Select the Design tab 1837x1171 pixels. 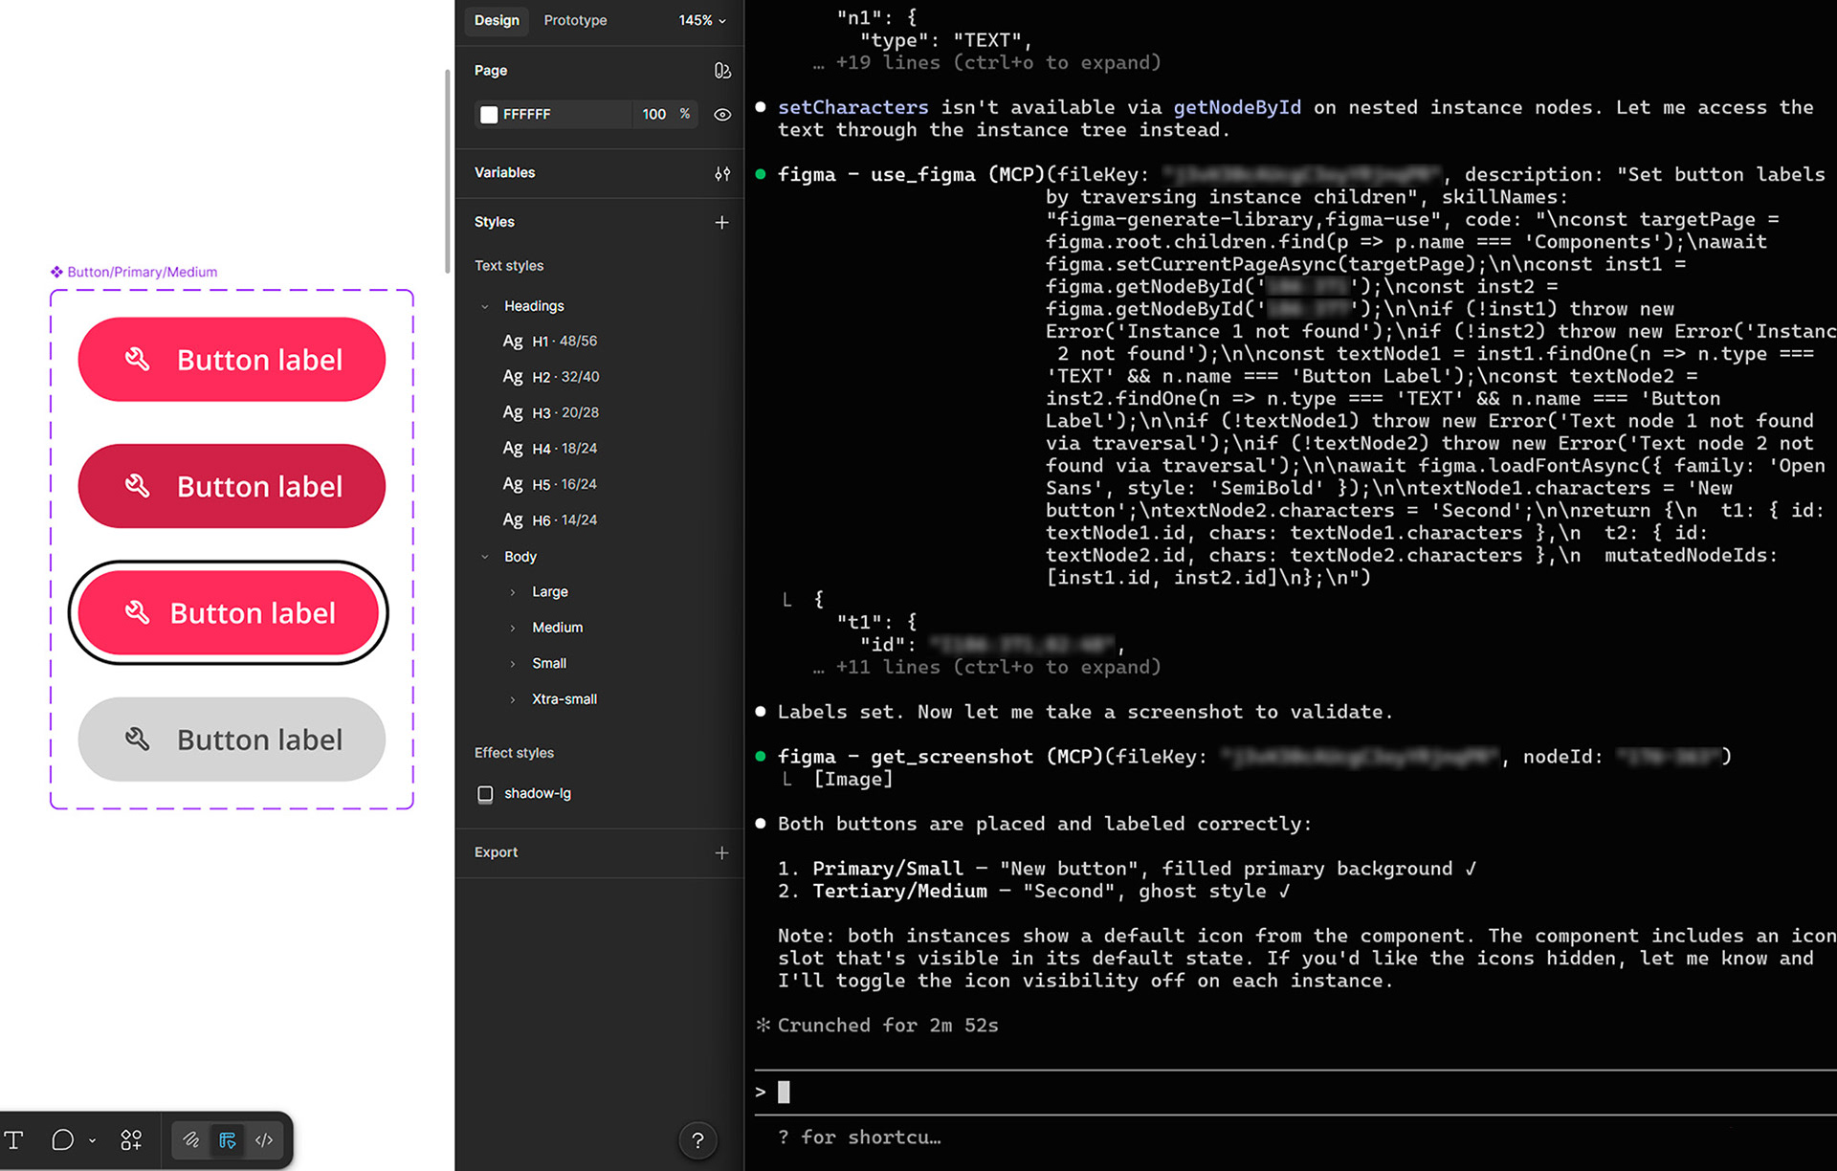point(497,20)
